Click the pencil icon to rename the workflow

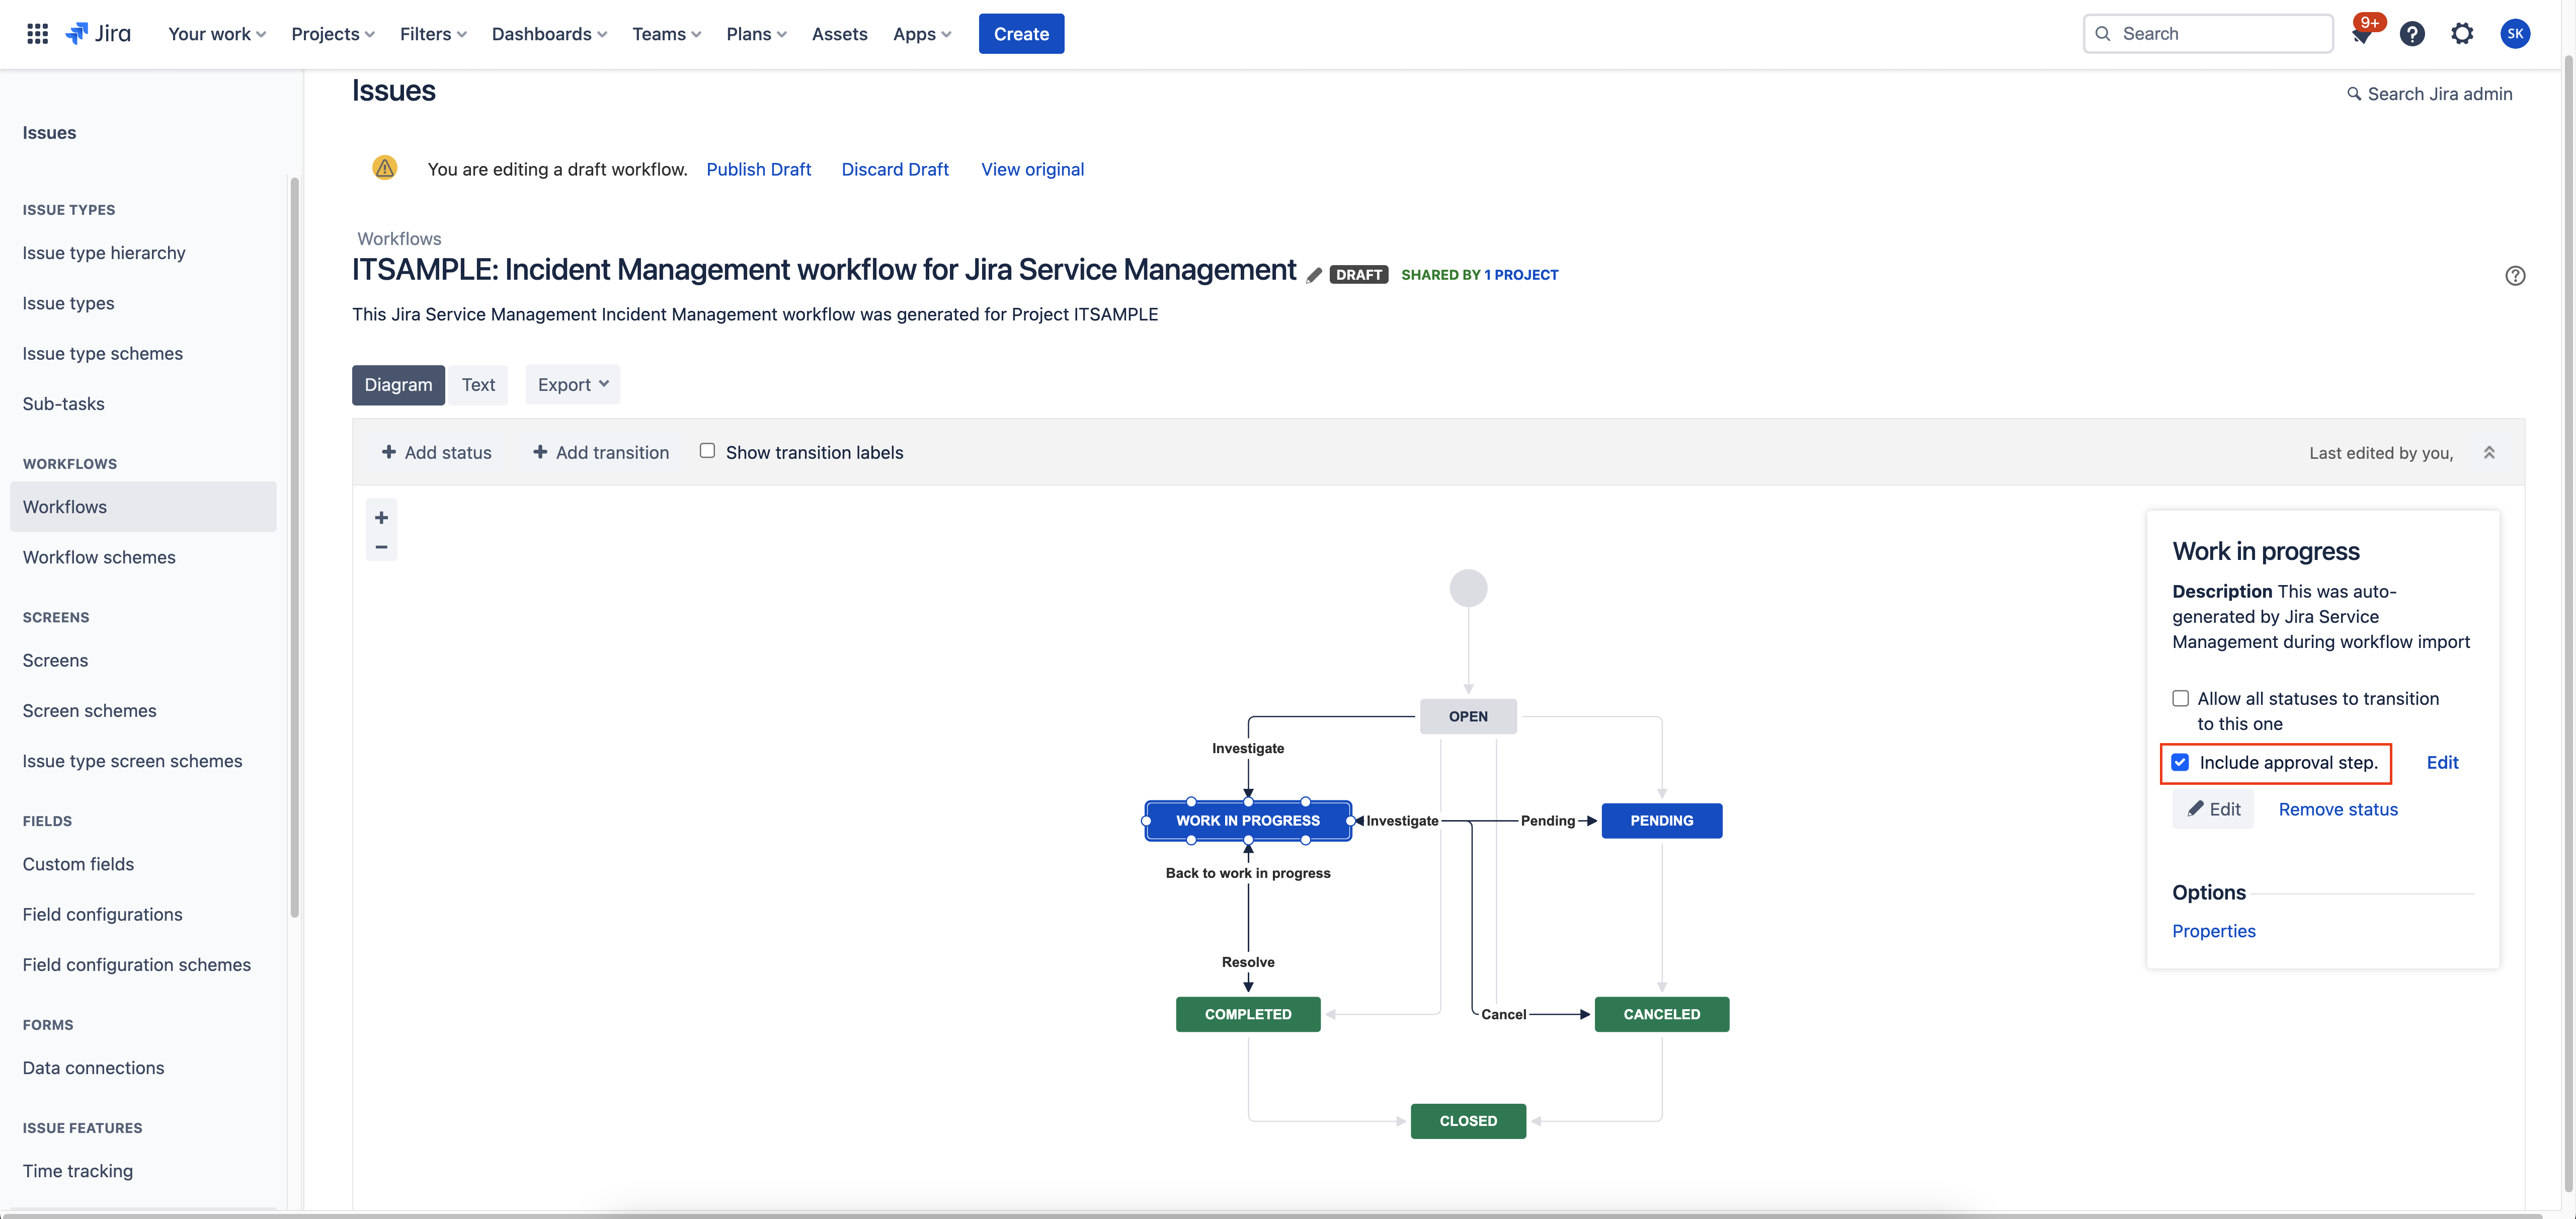(1314, 275)
